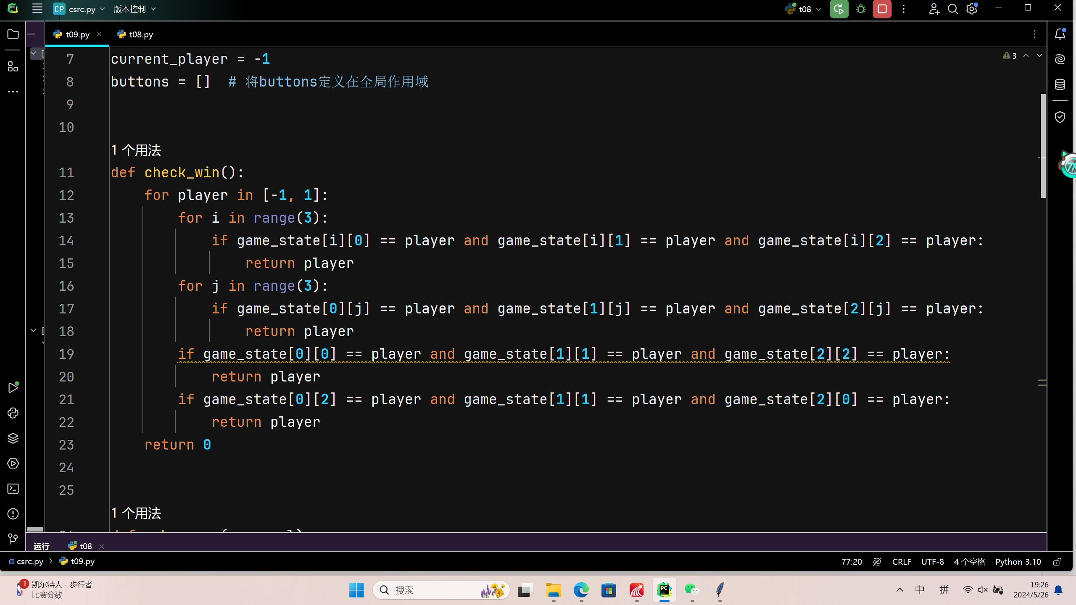Toggle Chinese input mode indicator

pyautogui.click(x=919, y=590)
